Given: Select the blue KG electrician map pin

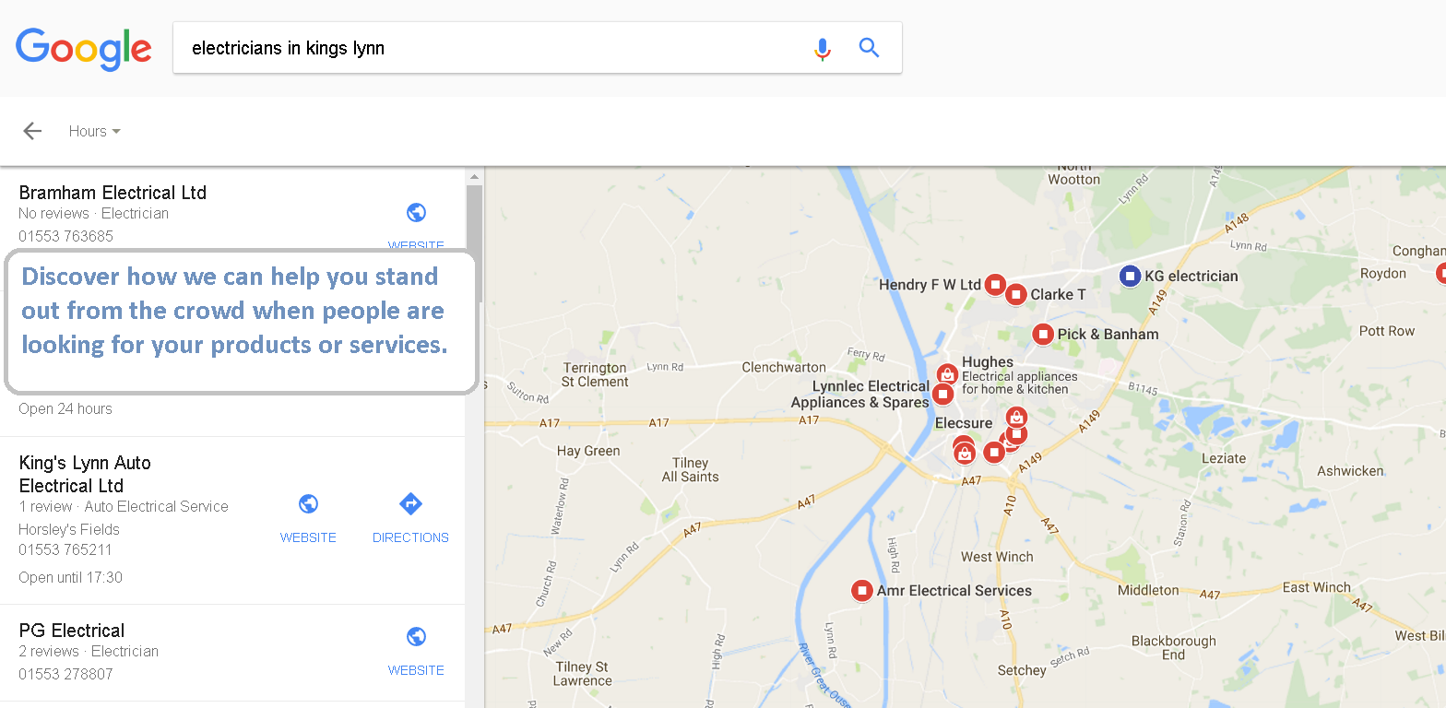Looking at the screenshot, I should (1130, 276).
